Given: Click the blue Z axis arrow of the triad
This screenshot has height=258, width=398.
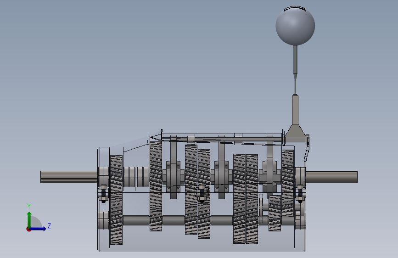Looking at the screenshot, I should (38, 229).
